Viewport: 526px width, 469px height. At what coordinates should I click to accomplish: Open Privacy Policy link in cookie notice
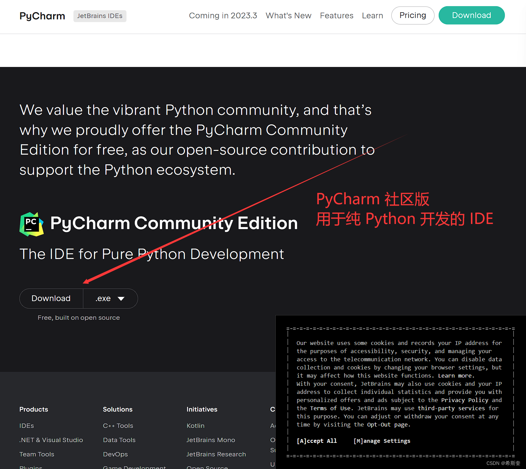coord(464,400)
